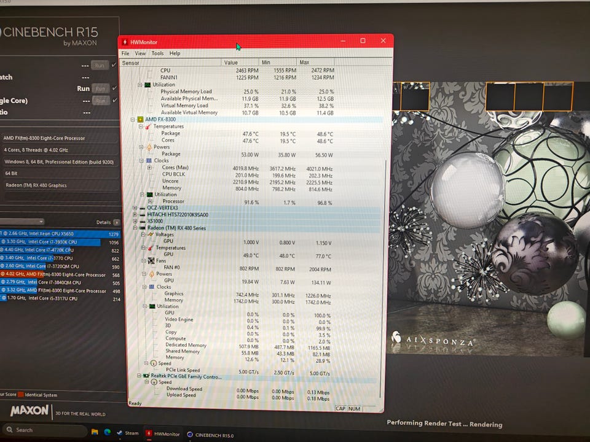Expand the OCZ-VERTEX3 drive node
This screenshot has height=442, width=590.
[135, 208]
